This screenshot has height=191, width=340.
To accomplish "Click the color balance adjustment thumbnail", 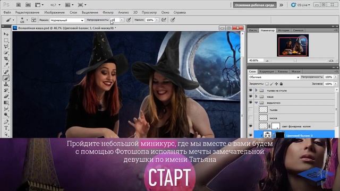I will click(x=267, y=135).
